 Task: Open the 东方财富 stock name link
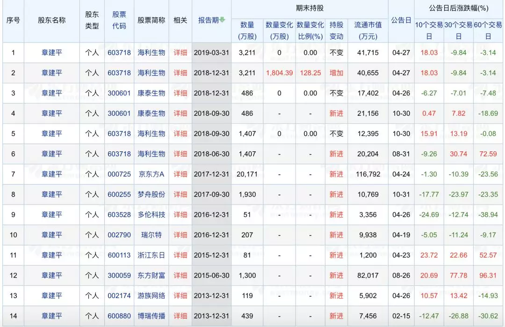(151, 276)
